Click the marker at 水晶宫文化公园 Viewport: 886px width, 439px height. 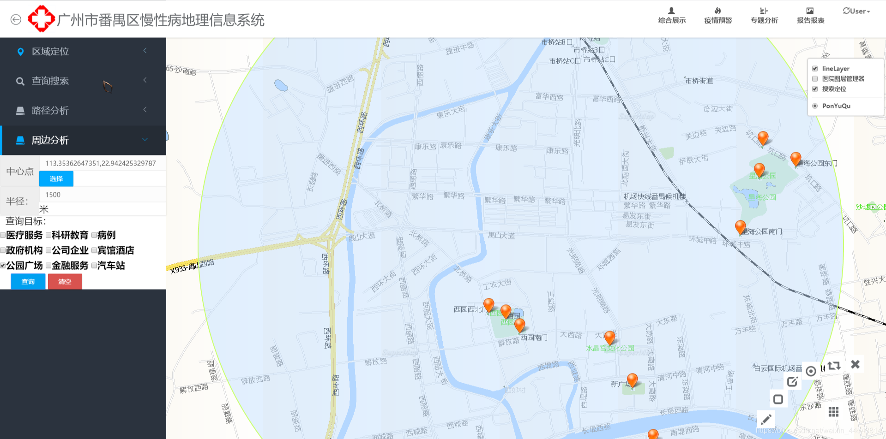click(x=609, y=338)
